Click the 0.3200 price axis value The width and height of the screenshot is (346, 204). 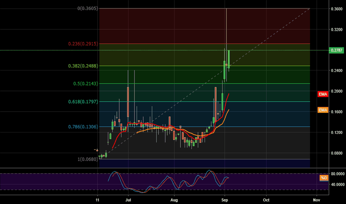pos(337,30)
